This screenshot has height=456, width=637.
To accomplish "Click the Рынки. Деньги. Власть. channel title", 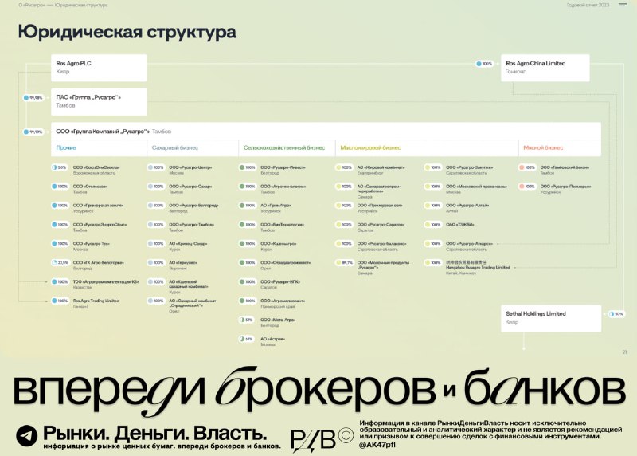I will tap(154, 433).
